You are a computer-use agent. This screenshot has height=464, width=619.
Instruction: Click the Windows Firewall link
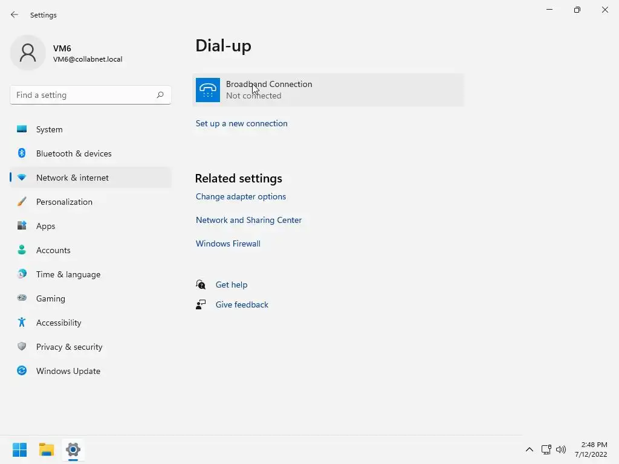pos(228,243)
